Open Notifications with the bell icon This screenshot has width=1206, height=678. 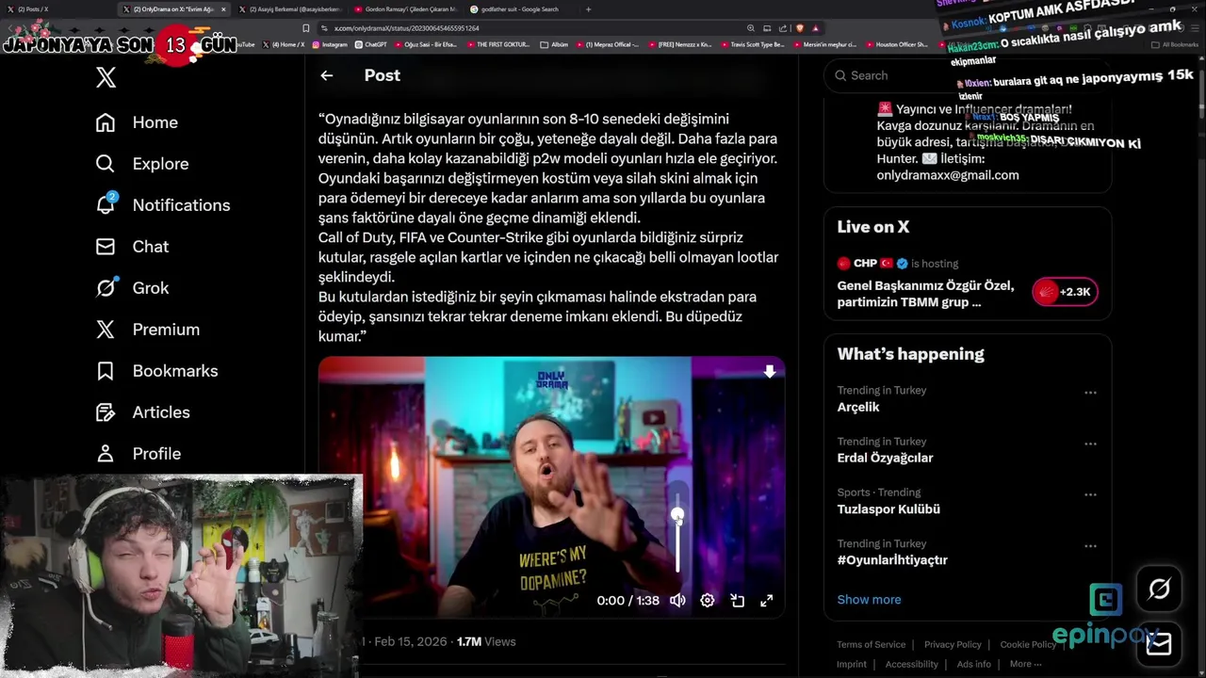click(x=162, y=205)
